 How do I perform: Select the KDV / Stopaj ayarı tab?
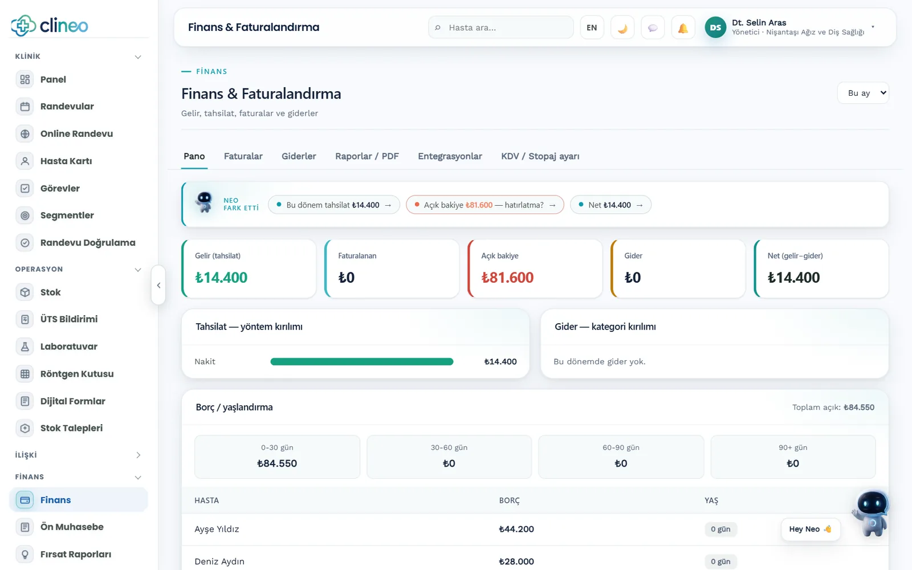coord(540,156)
